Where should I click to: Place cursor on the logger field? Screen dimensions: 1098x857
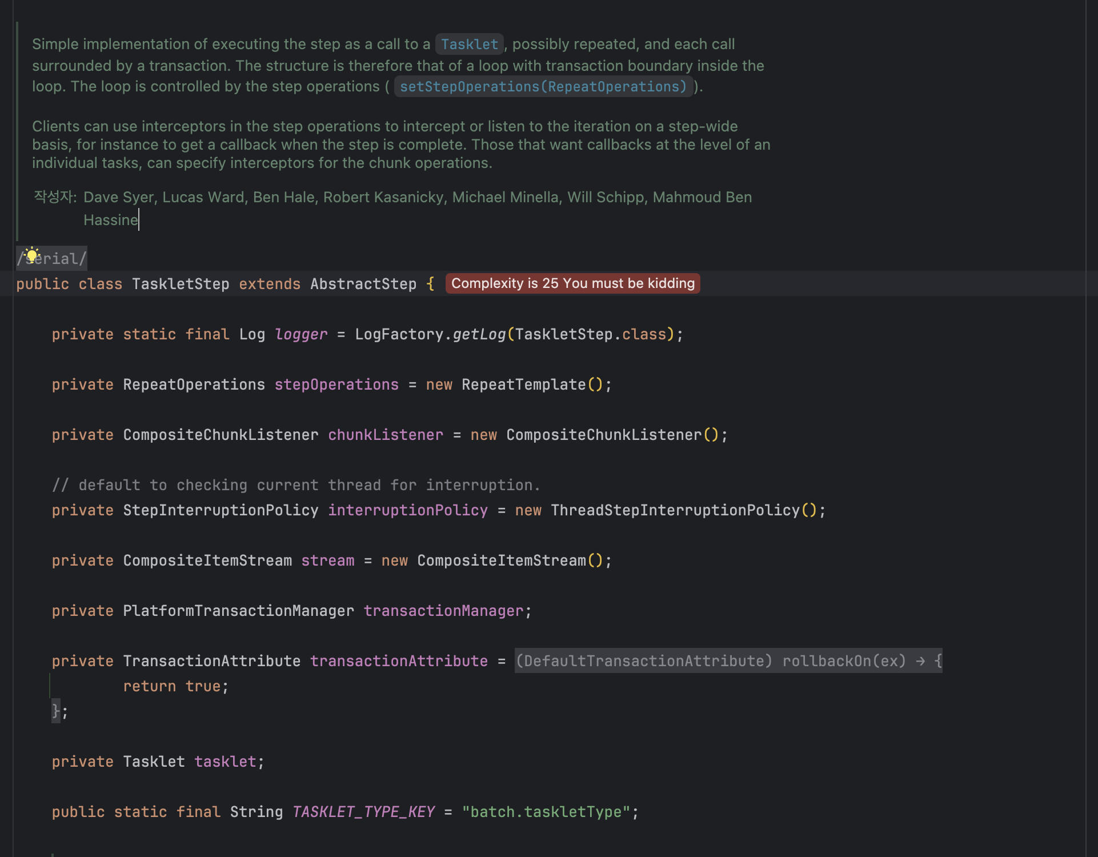tap(301, 334)
